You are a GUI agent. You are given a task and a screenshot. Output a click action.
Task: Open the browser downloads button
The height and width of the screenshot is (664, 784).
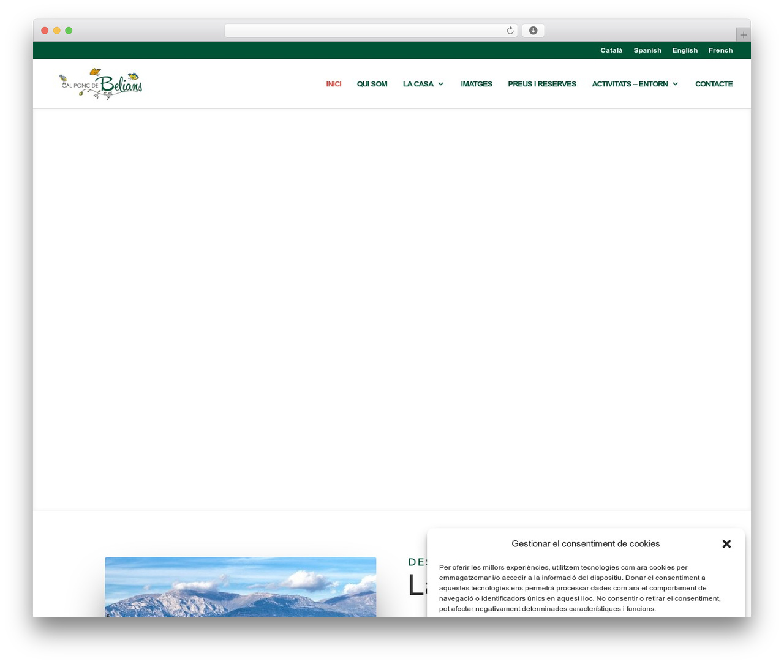[x=533, y=31]
